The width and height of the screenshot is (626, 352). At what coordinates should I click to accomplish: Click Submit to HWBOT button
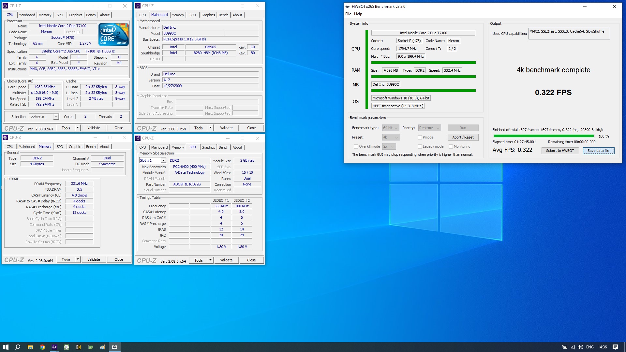(x=560, y=151)
